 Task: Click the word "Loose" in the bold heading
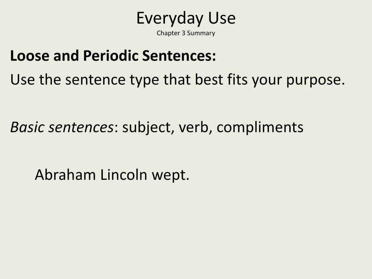click(30, 56)
